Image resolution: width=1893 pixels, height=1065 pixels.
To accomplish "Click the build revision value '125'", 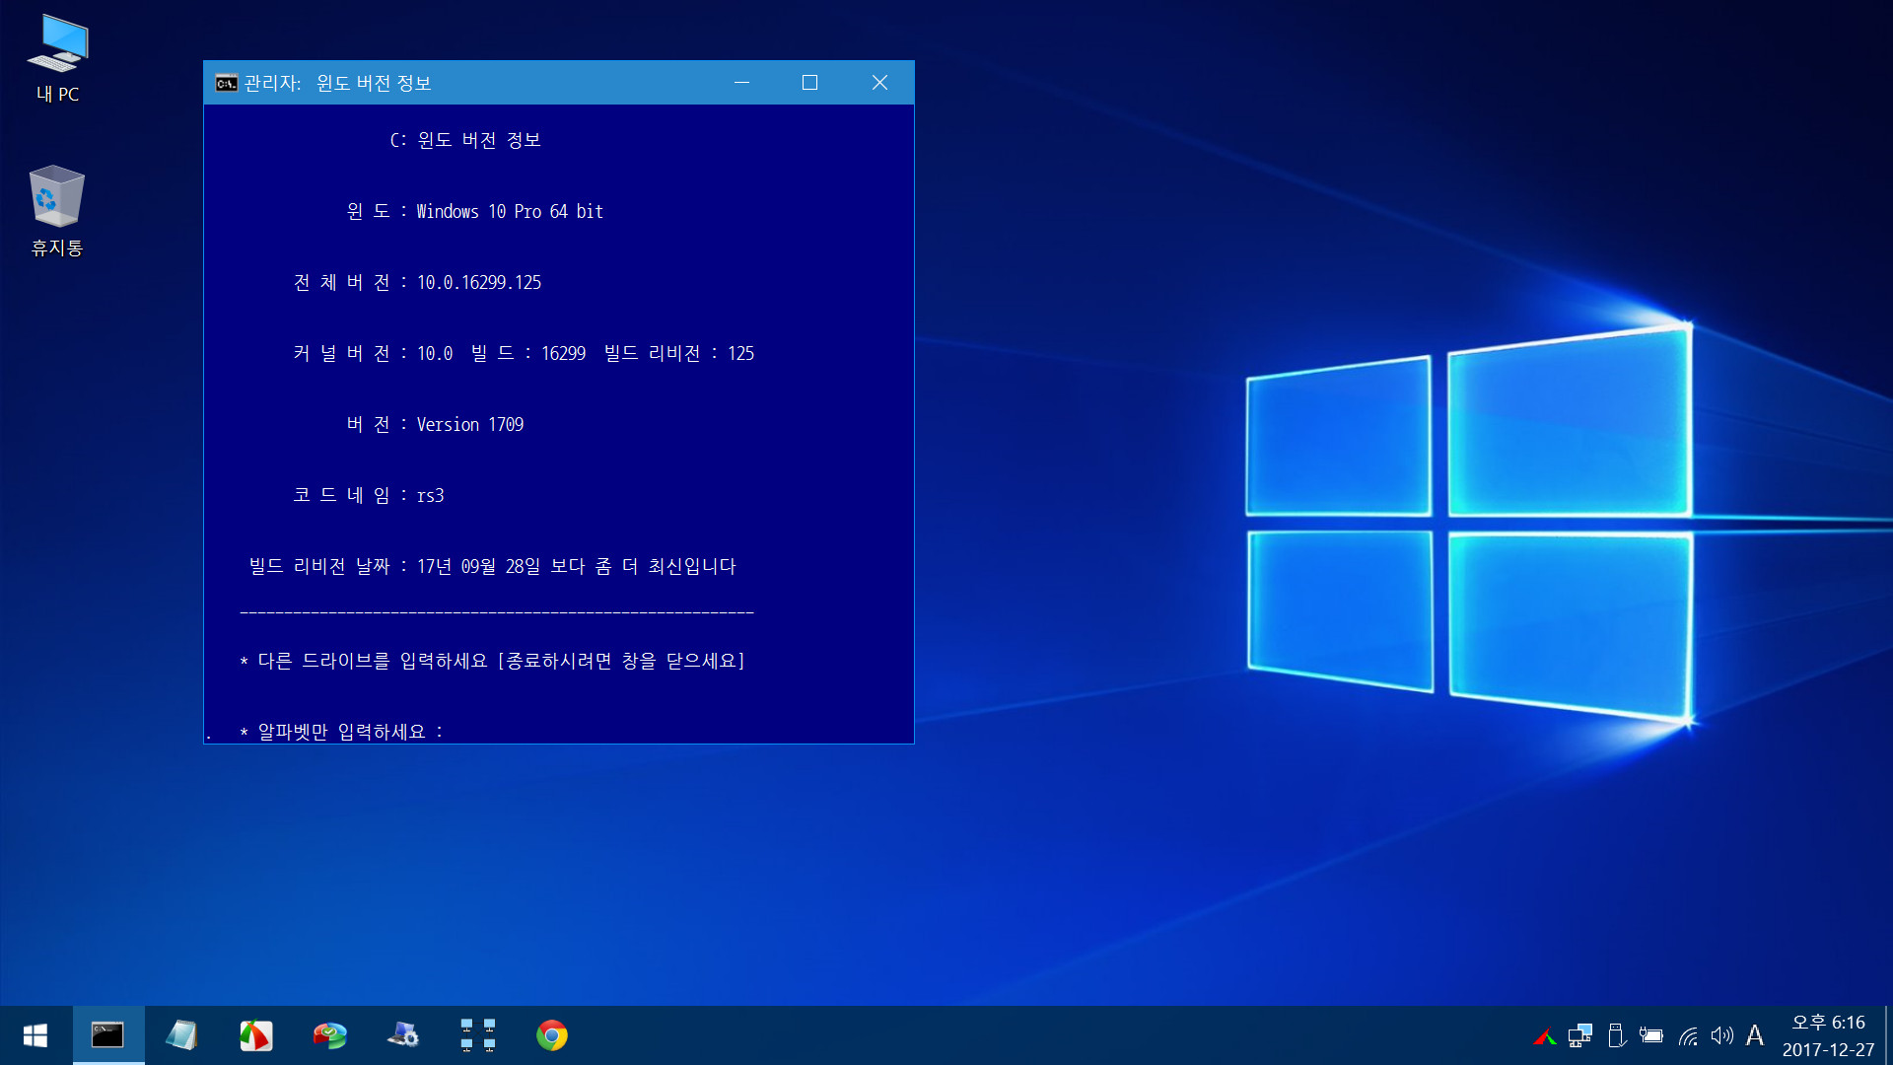I will (741, 353).
